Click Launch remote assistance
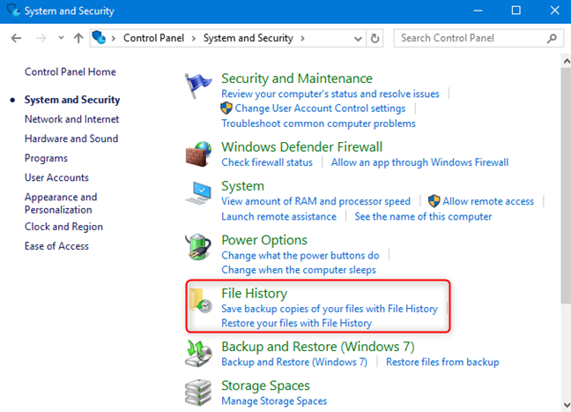571x412 pixels. [279, 216]
